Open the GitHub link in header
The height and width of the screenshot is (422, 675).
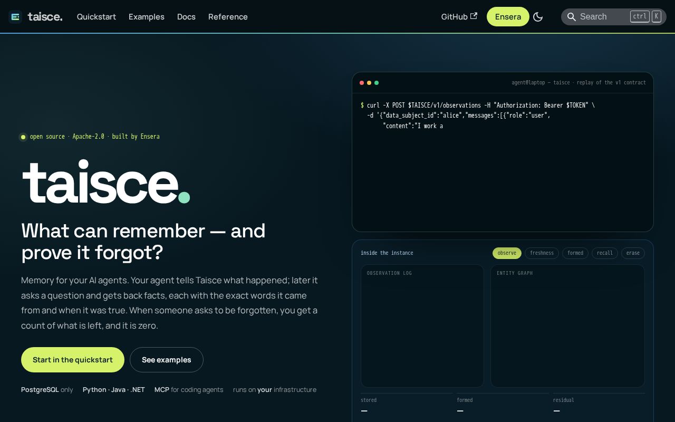coord(459,17)
